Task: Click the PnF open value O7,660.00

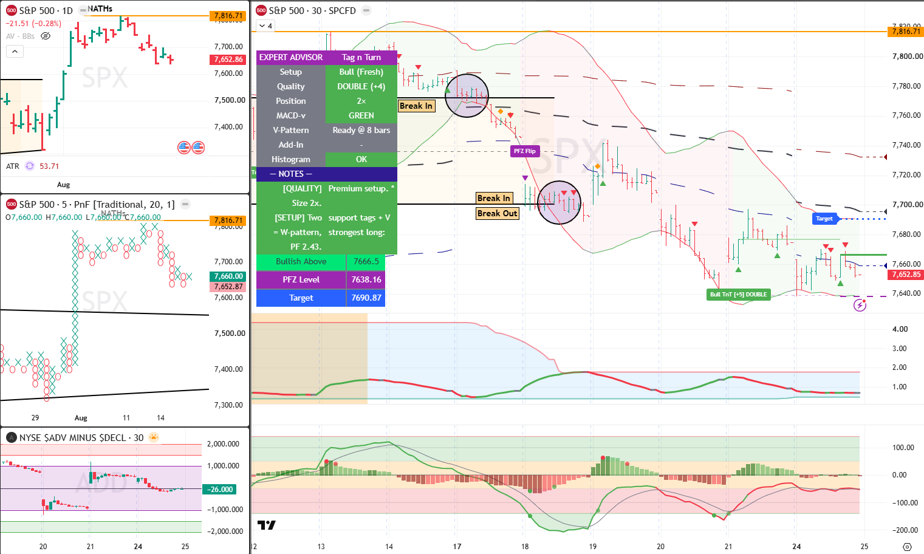Action: point(24,217)
